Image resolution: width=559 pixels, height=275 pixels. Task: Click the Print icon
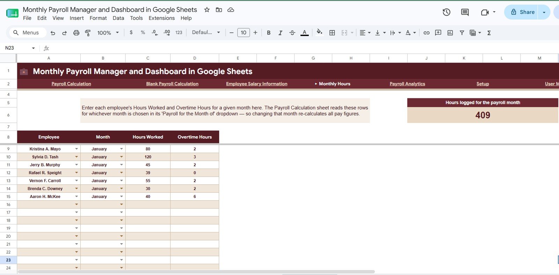pyautogui.click(x=76, y=33)
